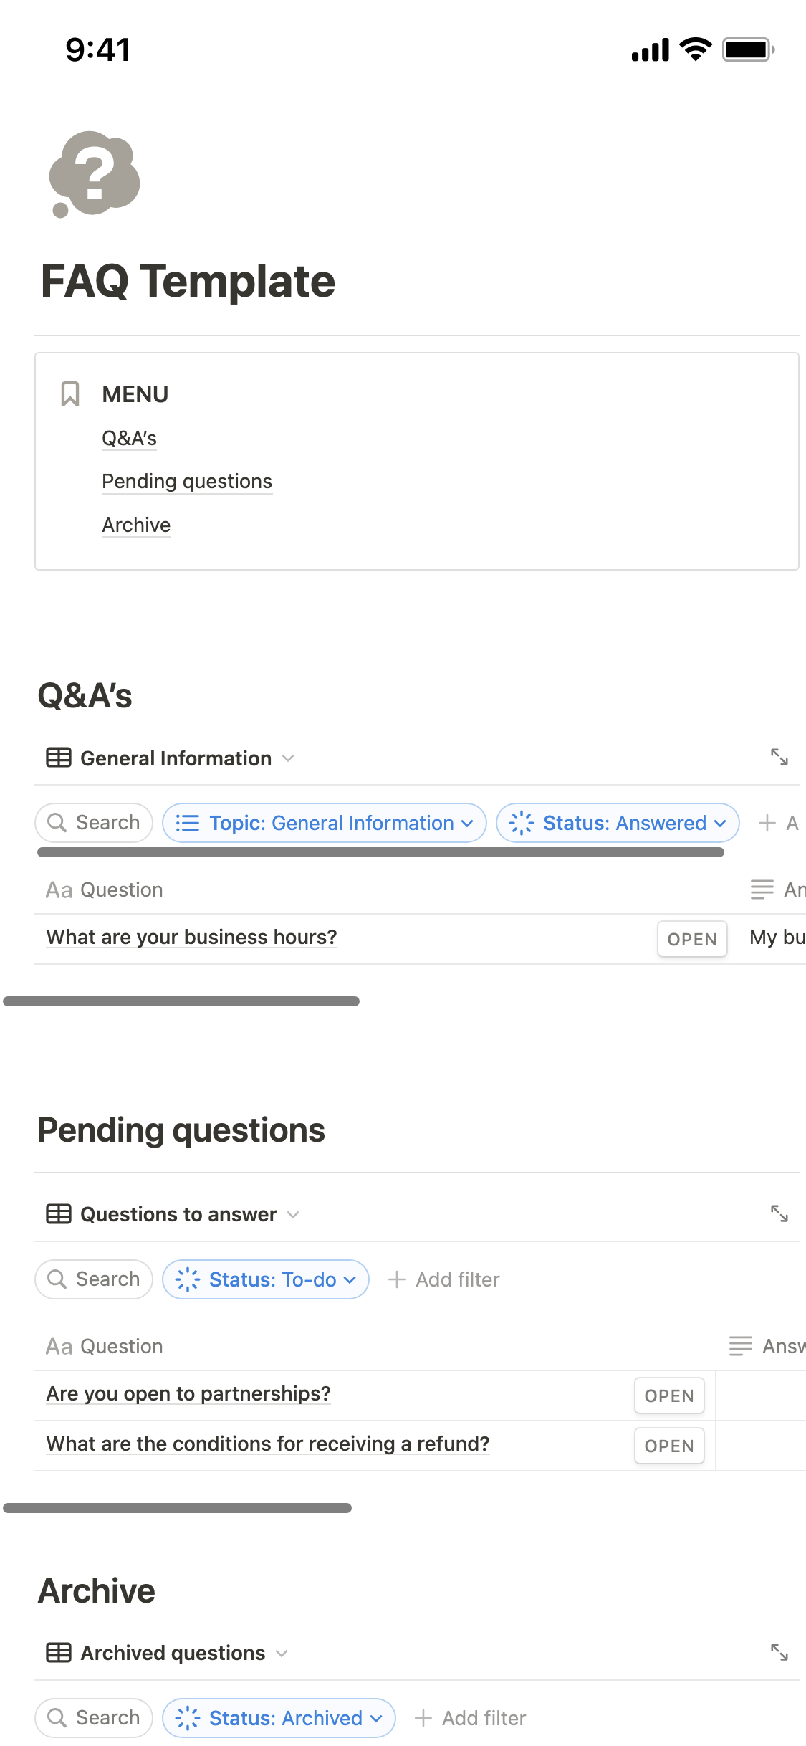
Task: Switch view via General Information chevron
Action: (288, 758)
